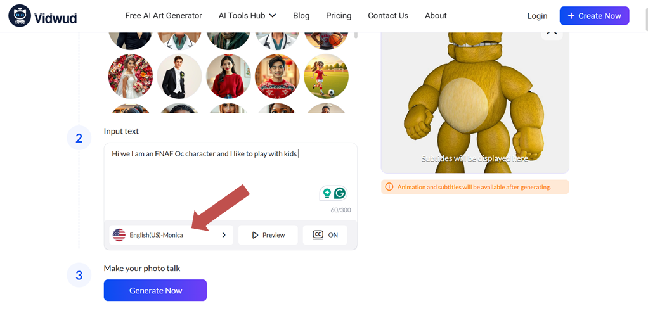The height and width of the screenshot is (318, 648).
Task: Click the Preview voice button
Action: pos(268,235)
